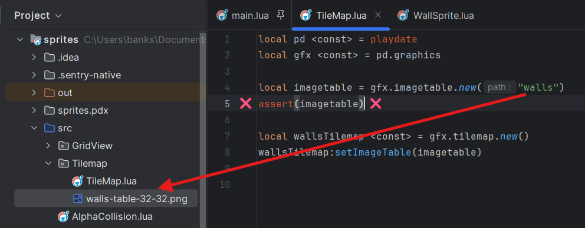The width and height of the screenshot is (585, 228).
Task: Collapse the Tilemap folder
Action: [48, 164]
